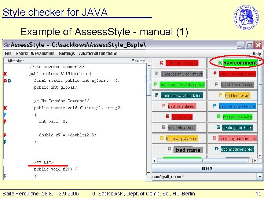Select the 'unnecessary whitespace' mistake button
This screenshot has height=198, width=264.
click(179, 85)
